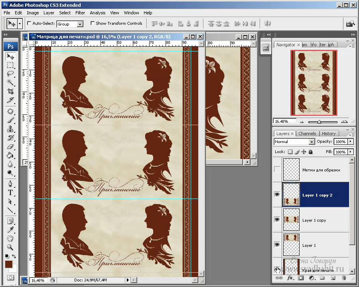The width and height of the screenshot is (359, 287).
Task: Select the Pen tool
Action: 10,184
